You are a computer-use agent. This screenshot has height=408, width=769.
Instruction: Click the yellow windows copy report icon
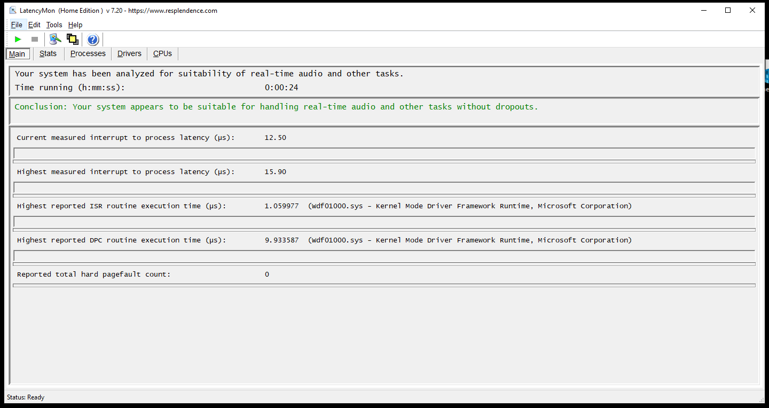click(73, 39)
